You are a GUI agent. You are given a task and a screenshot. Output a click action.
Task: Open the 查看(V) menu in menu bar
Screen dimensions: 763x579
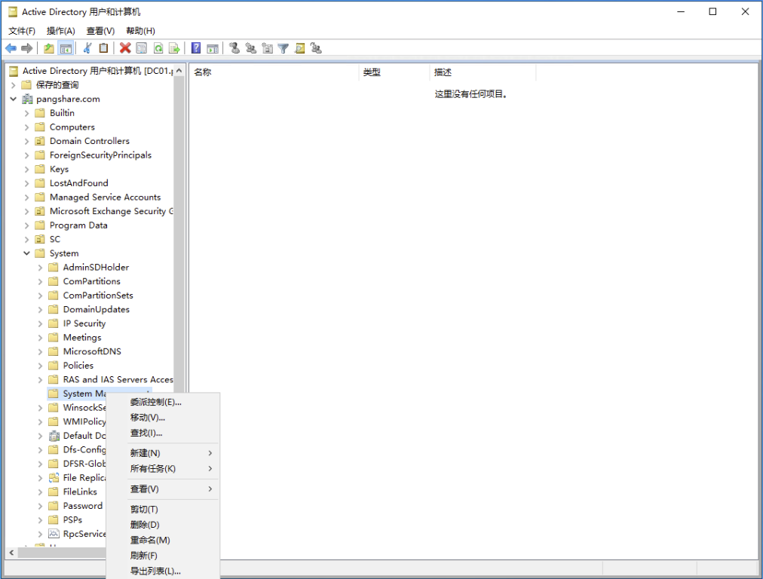(100, 31)
